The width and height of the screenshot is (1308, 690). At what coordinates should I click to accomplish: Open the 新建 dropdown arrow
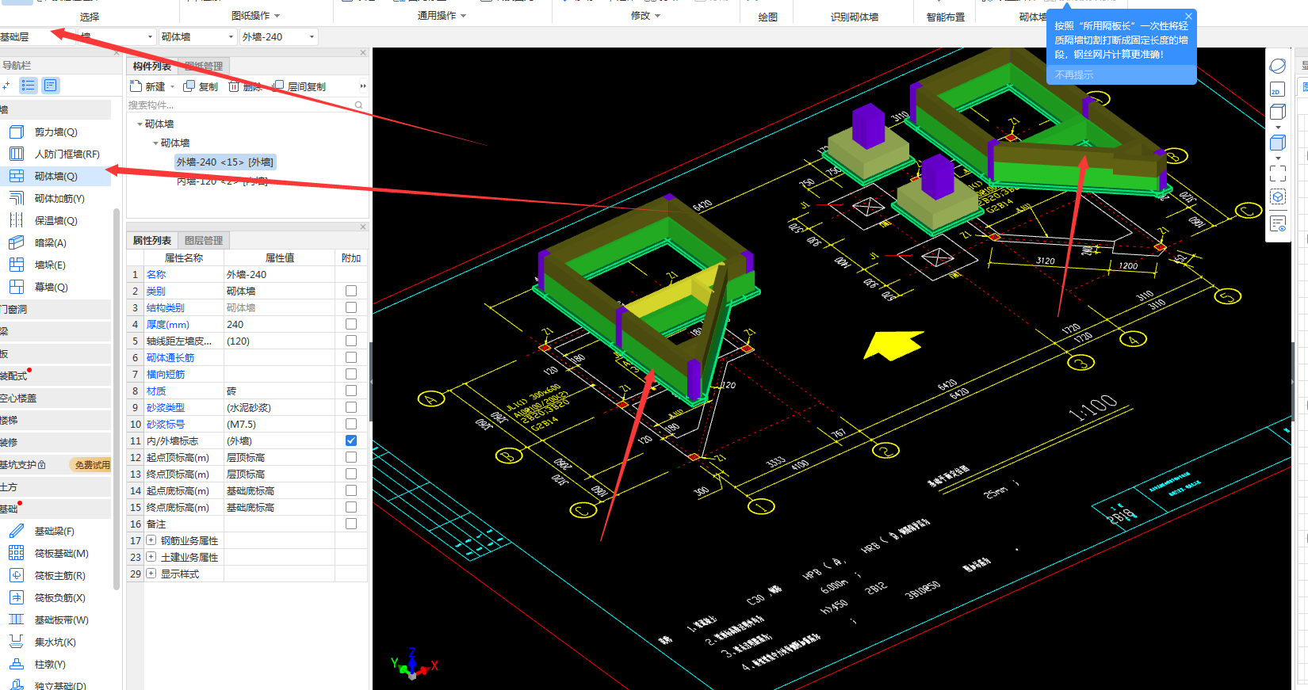[172, 87]
